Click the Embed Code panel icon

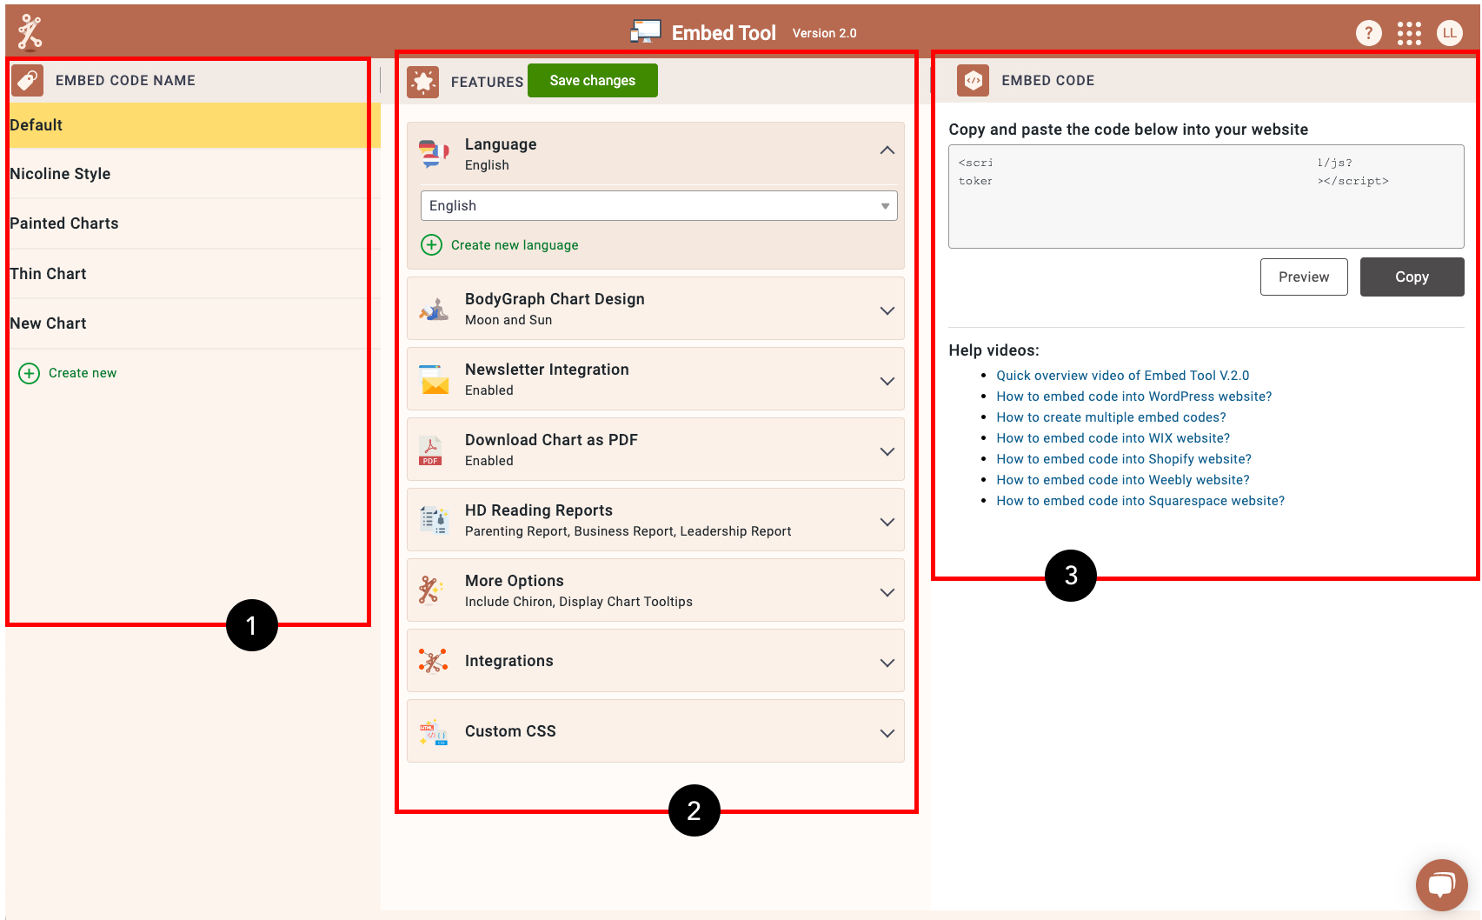click(974, 80)
